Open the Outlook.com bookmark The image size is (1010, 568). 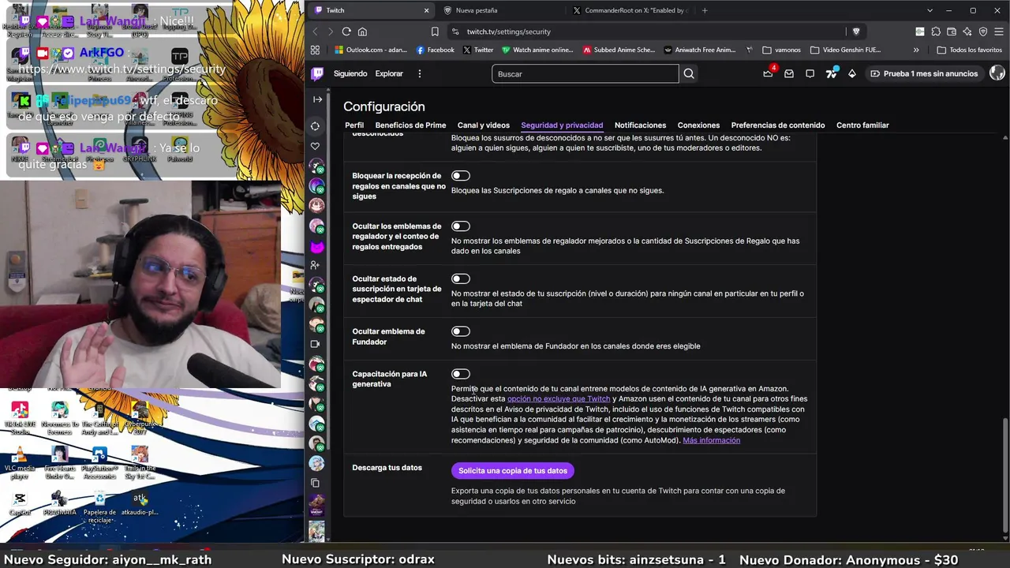coord(370,50)
